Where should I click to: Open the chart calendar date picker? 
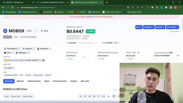click(114, 96)
